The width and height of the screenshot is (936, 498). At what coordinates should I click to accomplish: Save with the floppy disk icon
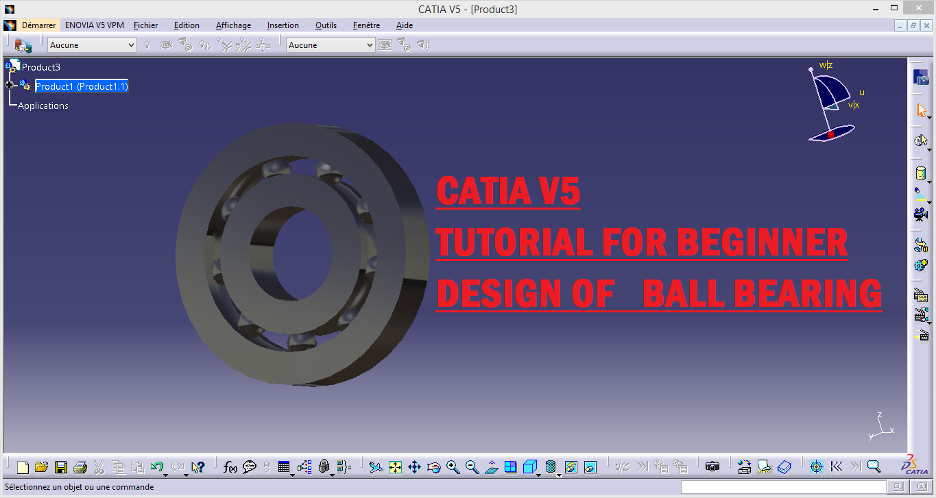click(x=61, y=467)
